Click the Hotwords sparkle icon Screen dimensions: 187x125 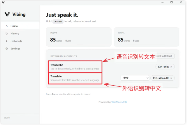pyautogui.click(x=7, y=41)
